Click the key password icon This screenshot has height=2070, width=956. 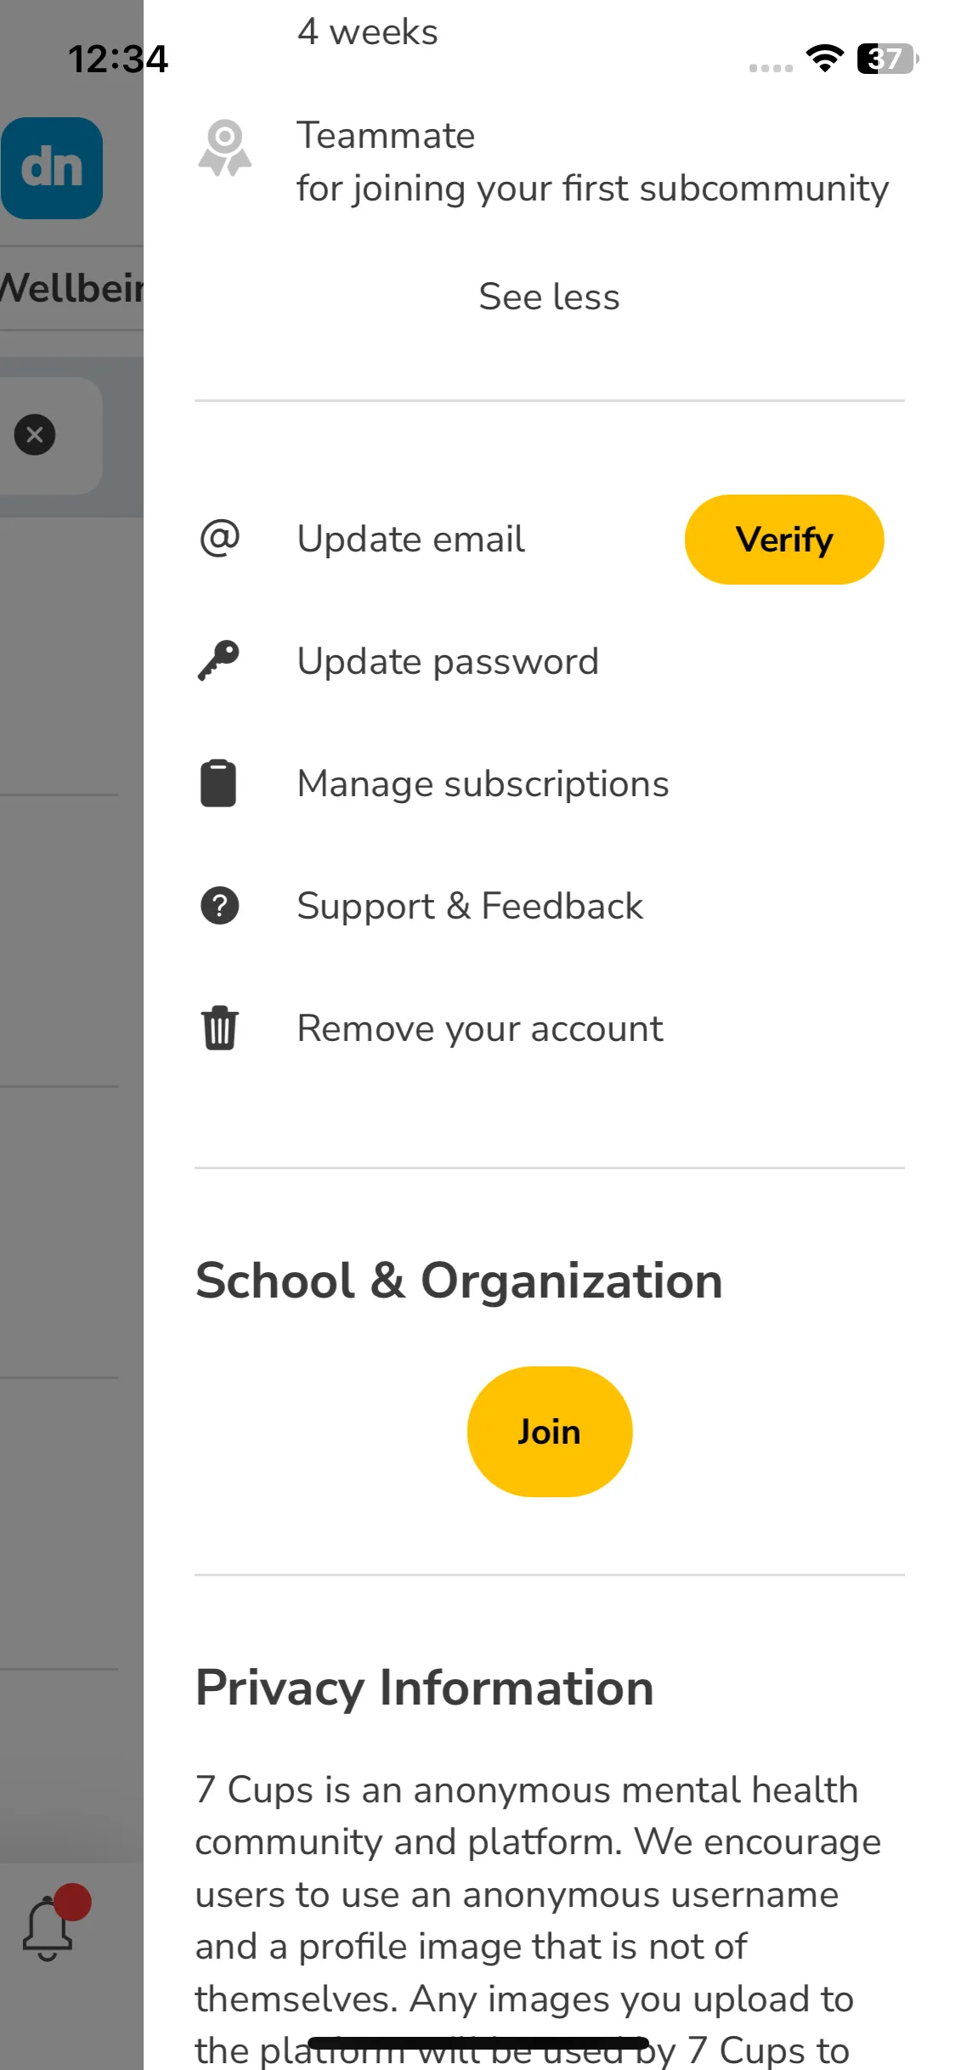click(218, 660)
